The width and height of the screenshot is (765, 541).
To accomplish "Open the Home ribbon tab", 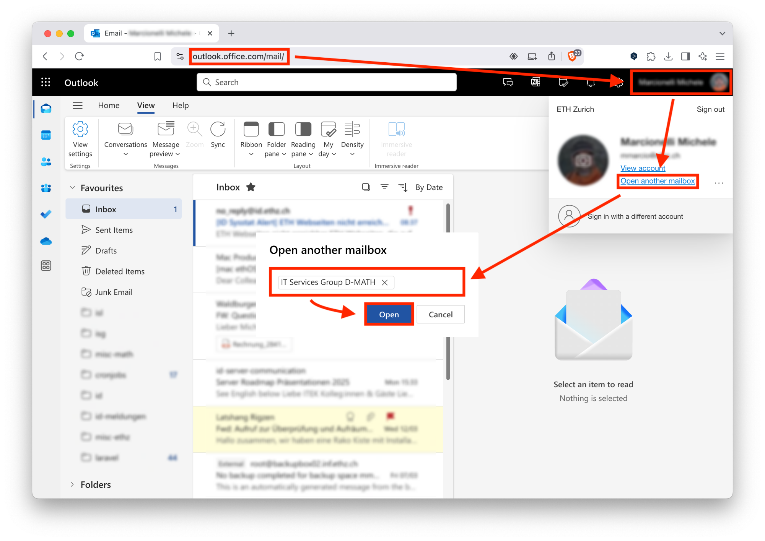I will [x=109, y=106].
